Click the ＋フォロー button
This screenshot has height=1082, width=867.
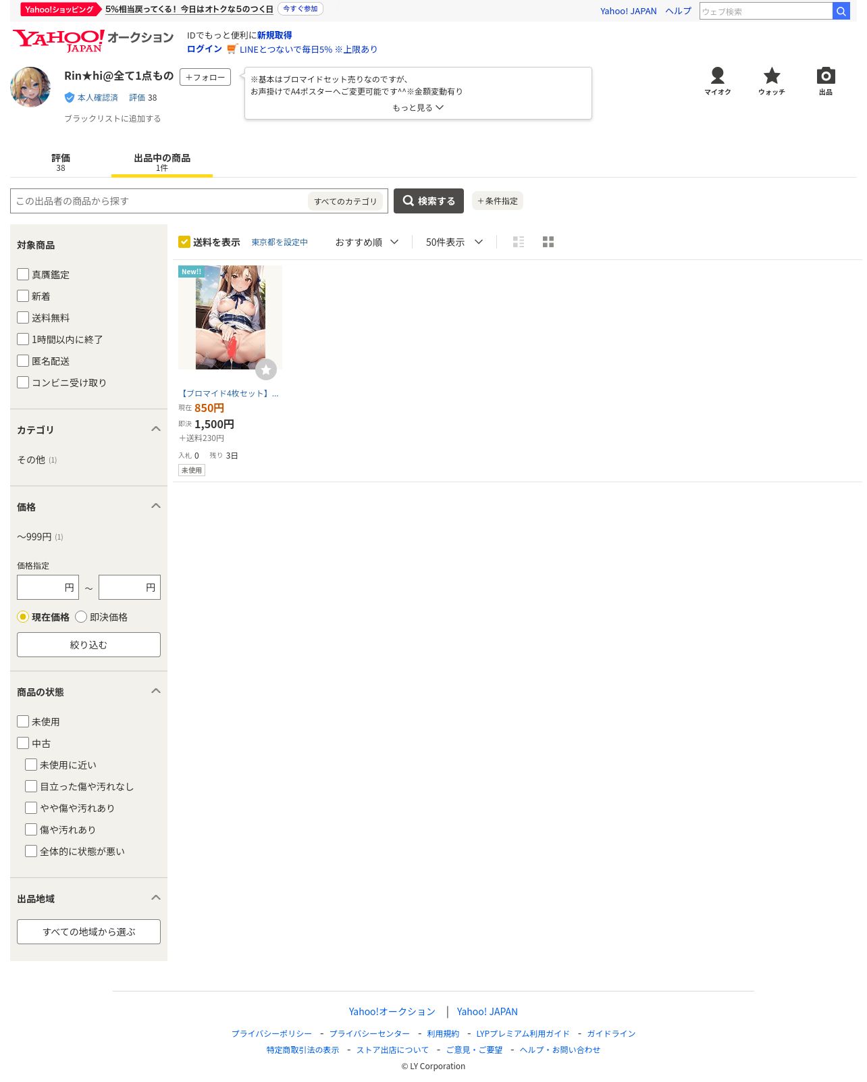[205, 77]
